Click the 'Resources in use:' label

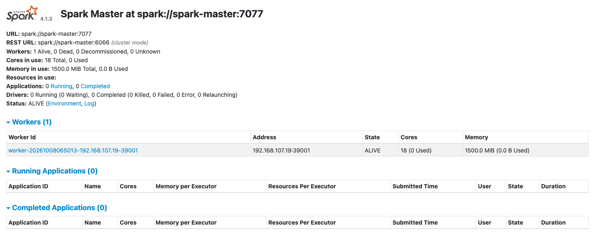(x=31, y=77)
